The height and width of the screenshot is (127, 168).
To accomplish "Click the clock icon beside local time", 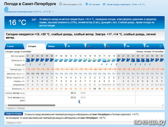I will point(60,4).
